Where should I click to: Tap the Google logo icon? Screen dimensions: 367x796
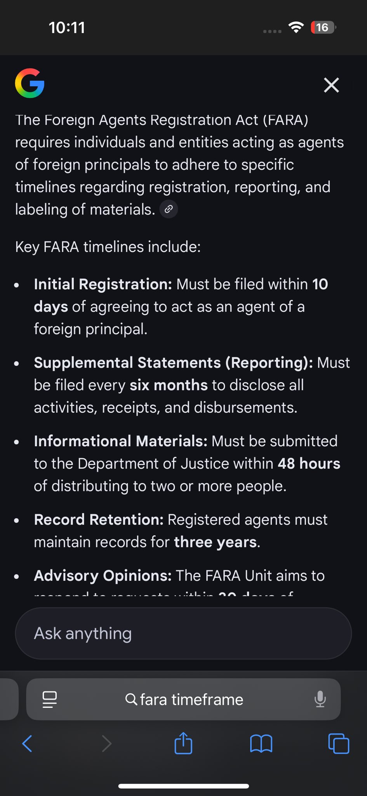point(30,83)
